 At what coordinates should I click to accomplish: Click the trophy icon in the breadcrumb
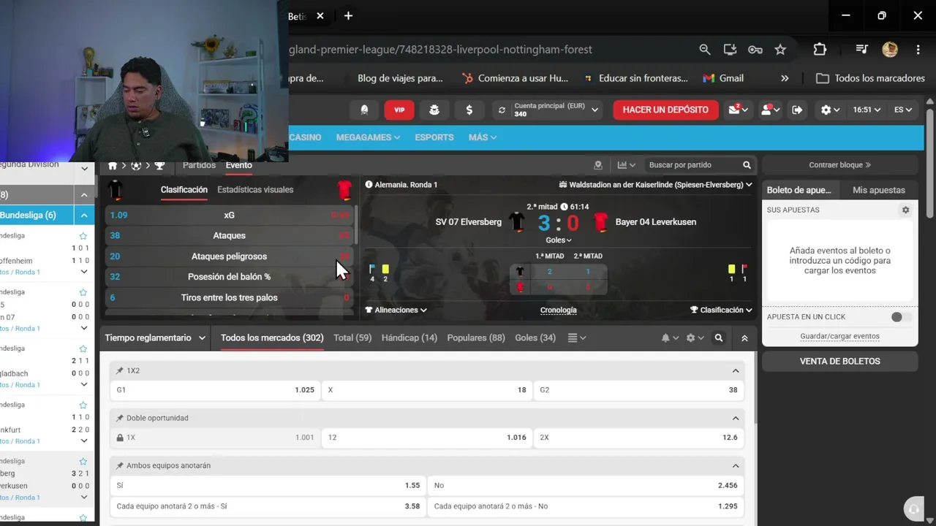coord(159,166)
